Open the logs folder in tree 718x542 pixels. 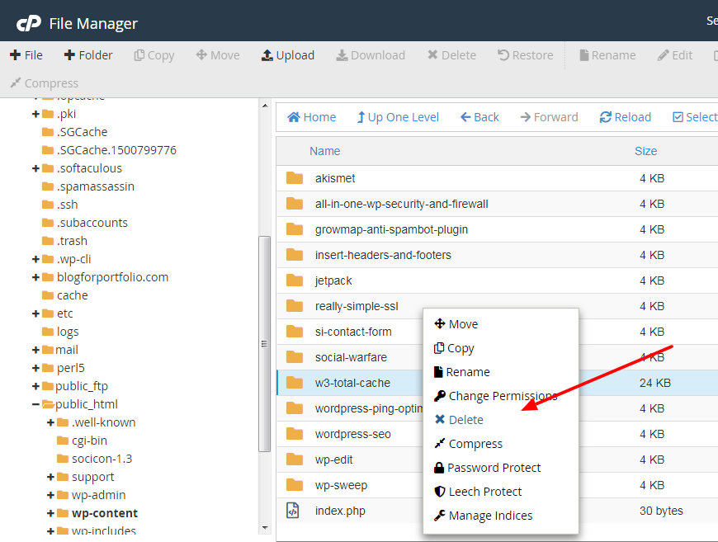[x=60, y=332]
